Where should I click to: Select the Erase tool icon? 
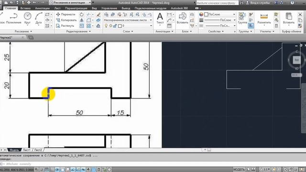coord(98,14)
